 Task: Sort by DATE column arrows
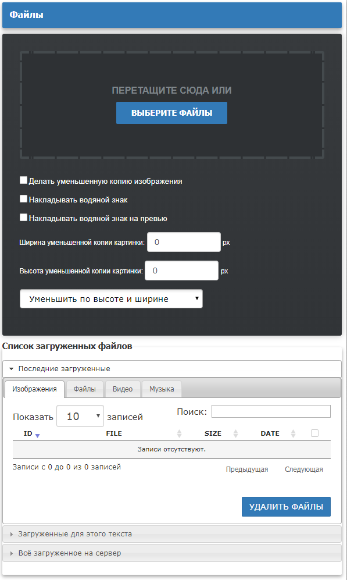click(293, 433)
